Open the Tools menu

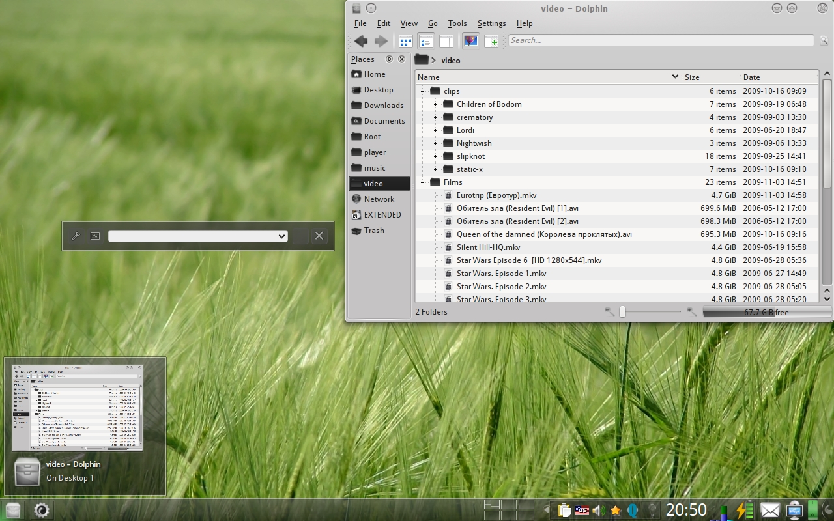pyautogui.click(x=457, y=23)
